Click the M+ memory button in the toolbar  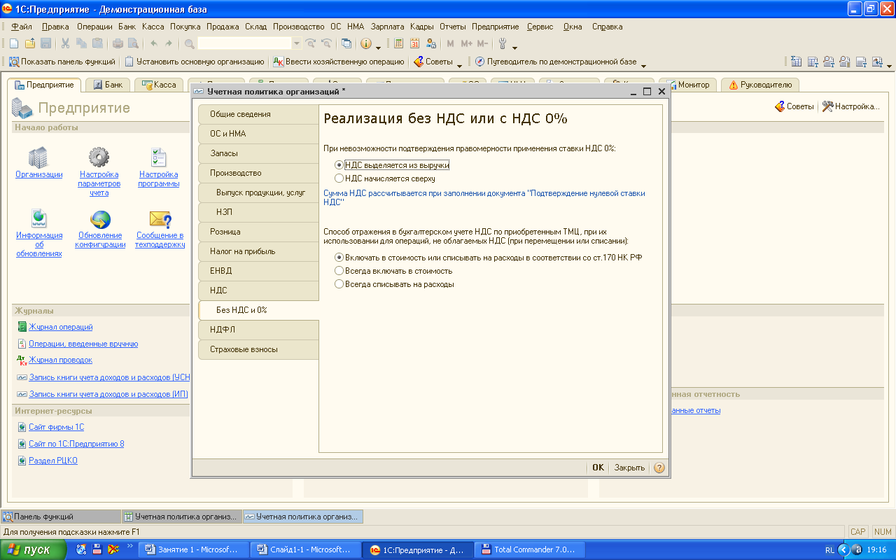[x=466, y=43]
